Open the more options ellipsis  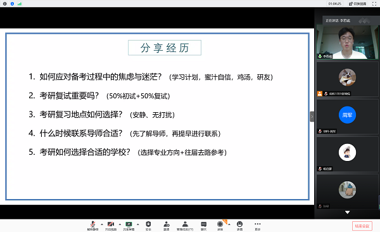(x=258, y=224)
